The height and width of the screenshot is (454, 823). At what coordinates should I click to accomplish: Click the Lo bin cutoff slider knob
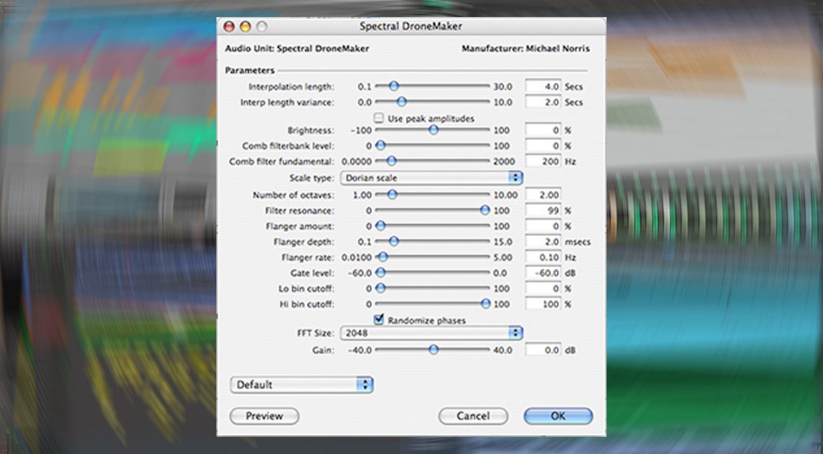pyautogui.click(x=380, y=288)
